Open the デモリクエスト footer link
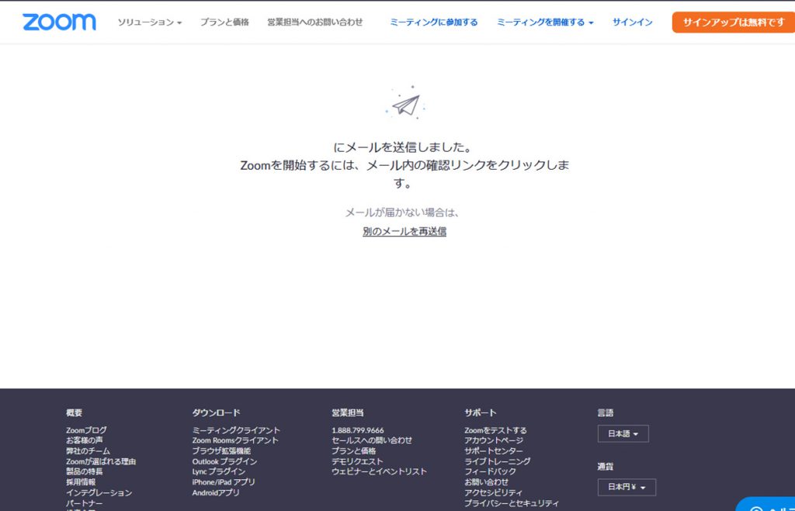This screenshot has width=795, height=511. [x=357, y=461]
